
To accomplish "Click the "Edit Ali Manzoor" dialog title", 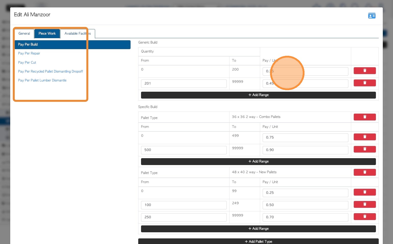I will coord(32,15).
